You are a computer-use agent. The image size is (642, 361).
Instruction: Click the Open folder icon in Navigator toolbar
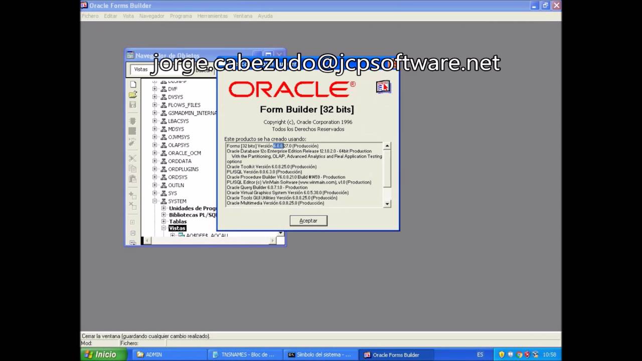(x=133, y=94)
